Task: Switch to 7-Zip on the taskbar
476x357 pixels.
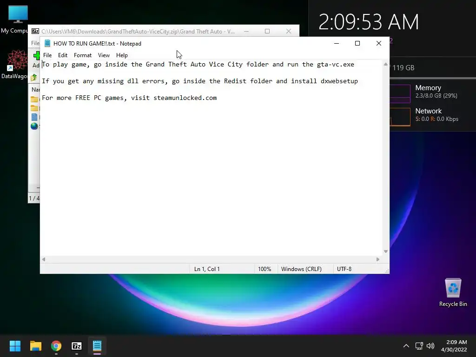Action: 77,346
